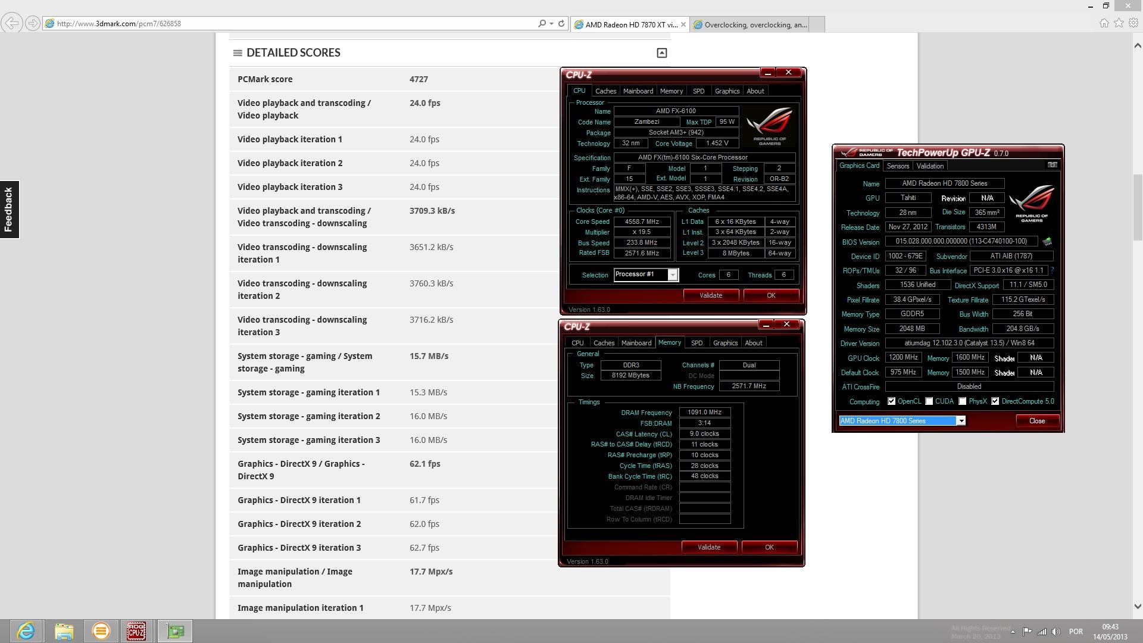Open browser favorites star icon
This screenshot has height=643, width=1143.
tap(1119, 23)
